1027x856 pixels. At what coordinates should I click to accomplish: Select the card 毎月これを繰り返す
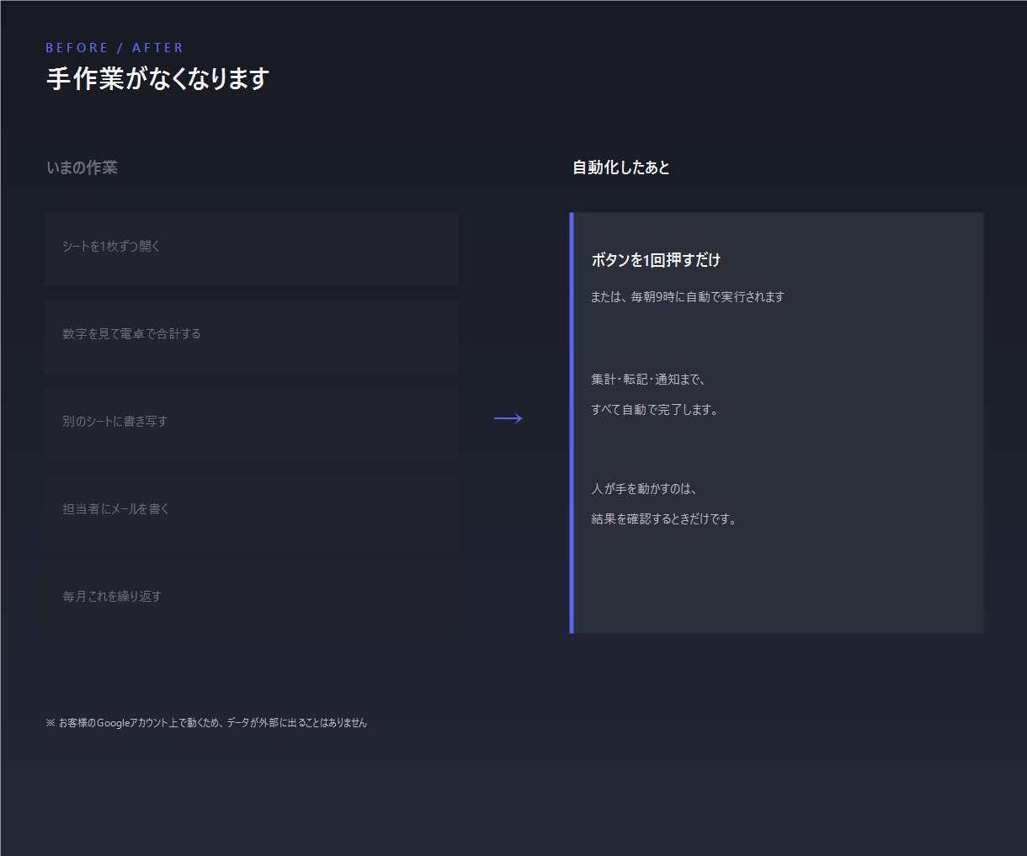click(x=251, y=599)
